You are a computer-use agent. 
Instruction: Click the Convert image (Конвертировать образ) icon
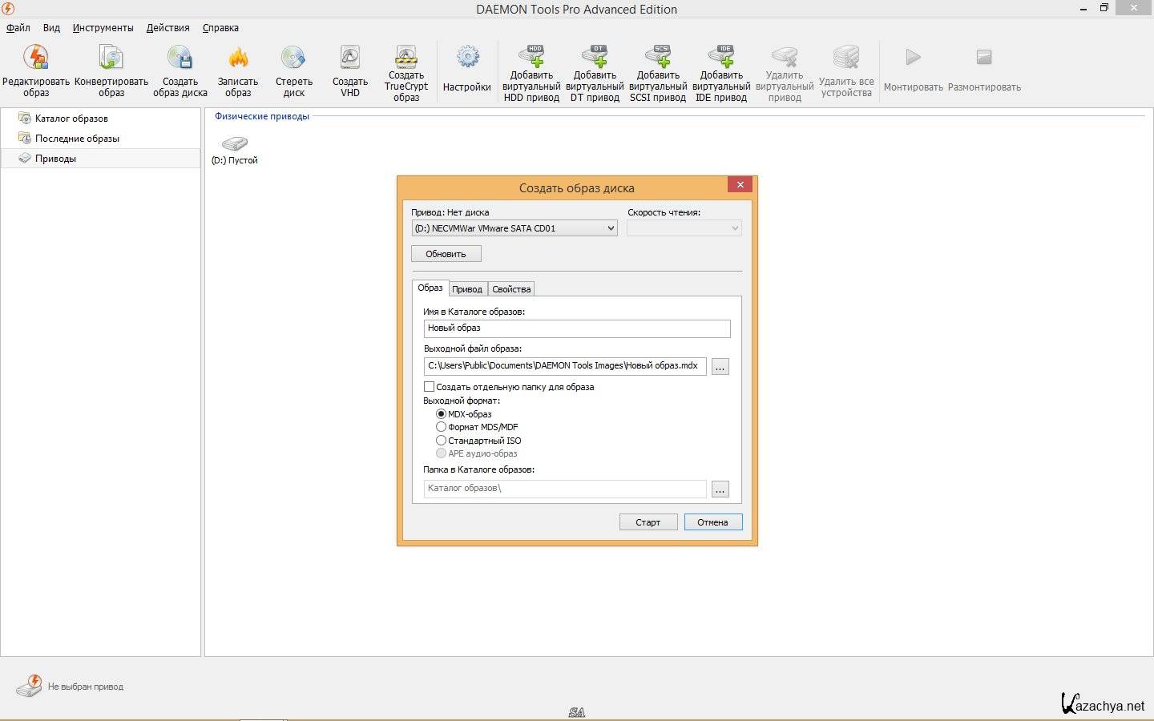[111, 58]
